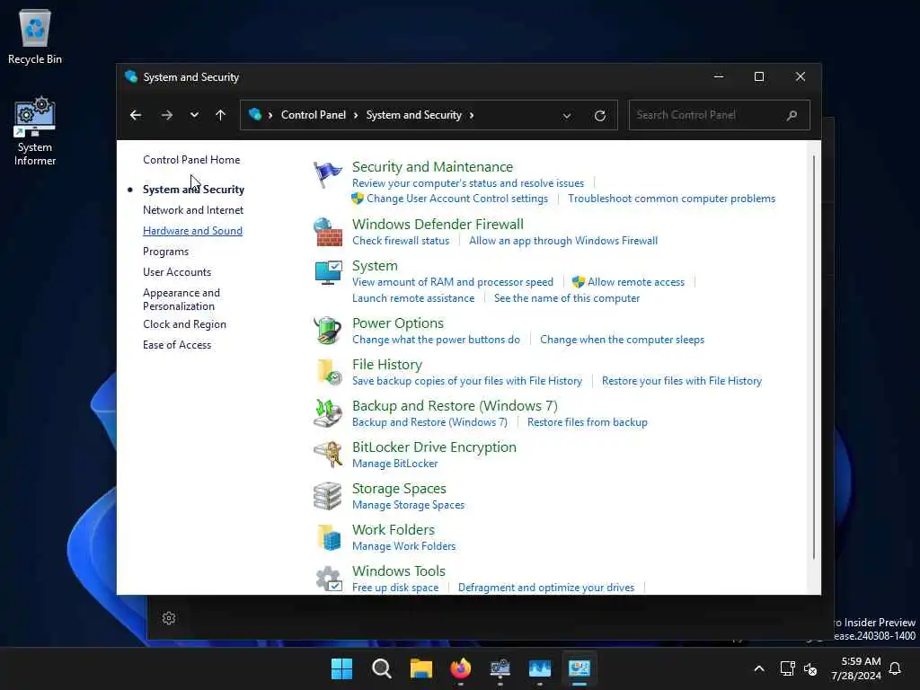Click the Control Panel taskbar button
Viewport: 920px width, 690px height.
(579, 668)
